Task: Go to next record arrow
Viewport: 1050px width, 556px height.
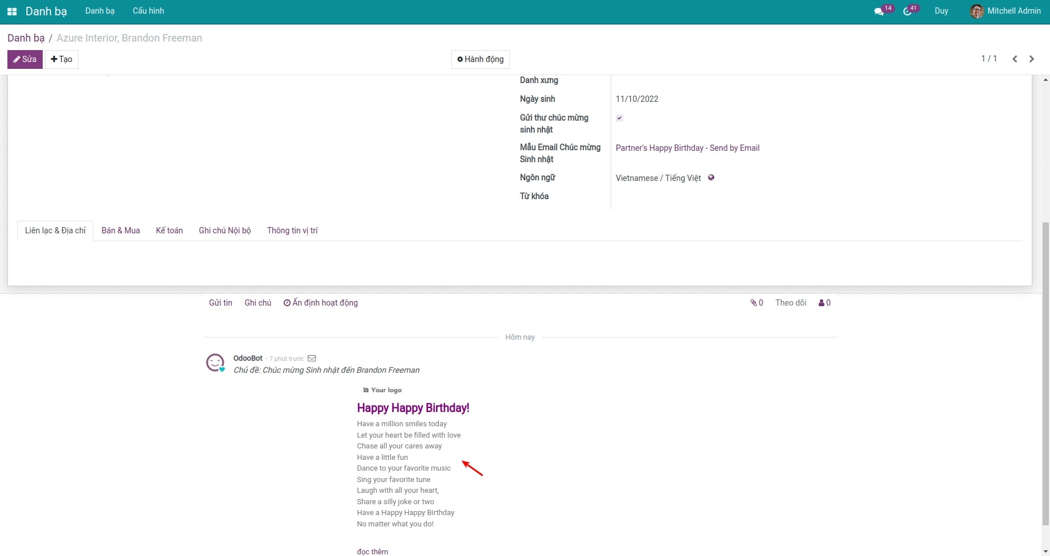Action: click(x=1031, y=59)
